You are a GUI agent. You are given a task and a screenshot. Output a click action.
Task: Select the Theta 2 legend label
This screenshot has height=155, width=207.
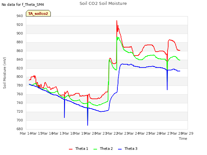pyautogui.click(x=106, y=149)
